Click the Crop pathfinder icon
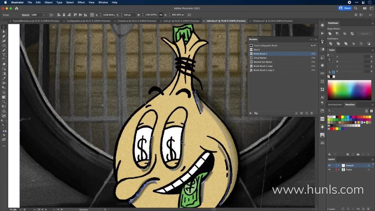 point(354,44)
